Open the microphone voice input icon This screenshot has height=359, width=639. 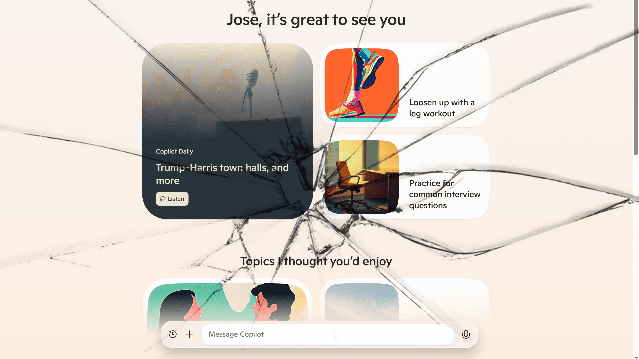click(465, 334)
